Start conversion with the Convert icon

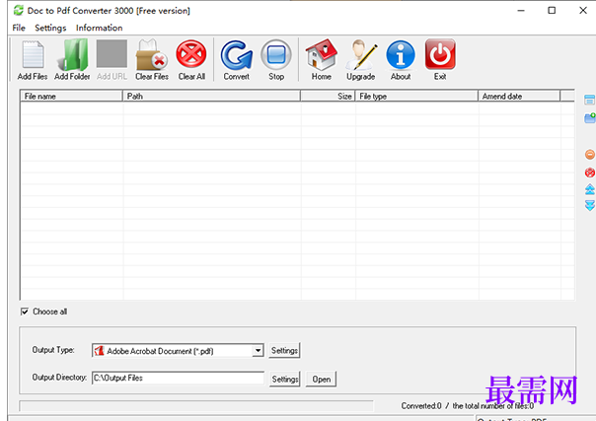(237, 54)
